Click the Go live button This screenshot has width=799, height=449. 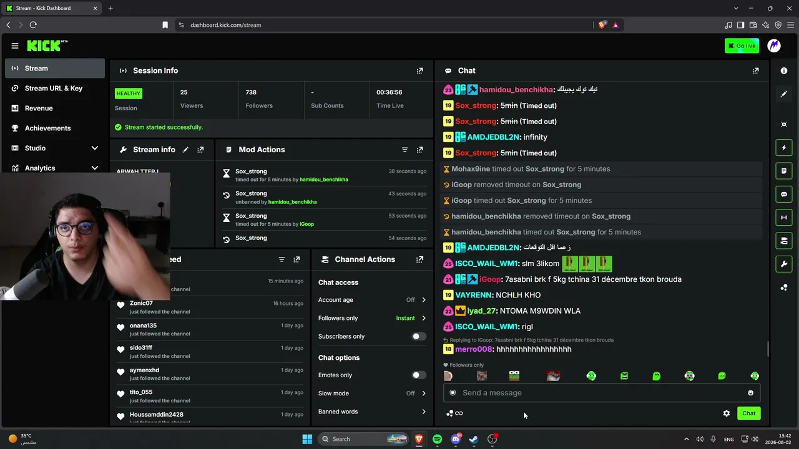point(742,46)
